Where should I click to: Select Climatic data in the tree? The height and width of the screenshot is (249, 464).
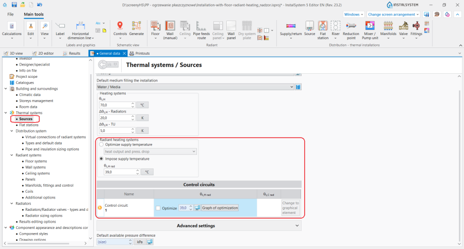click(30, 95)
